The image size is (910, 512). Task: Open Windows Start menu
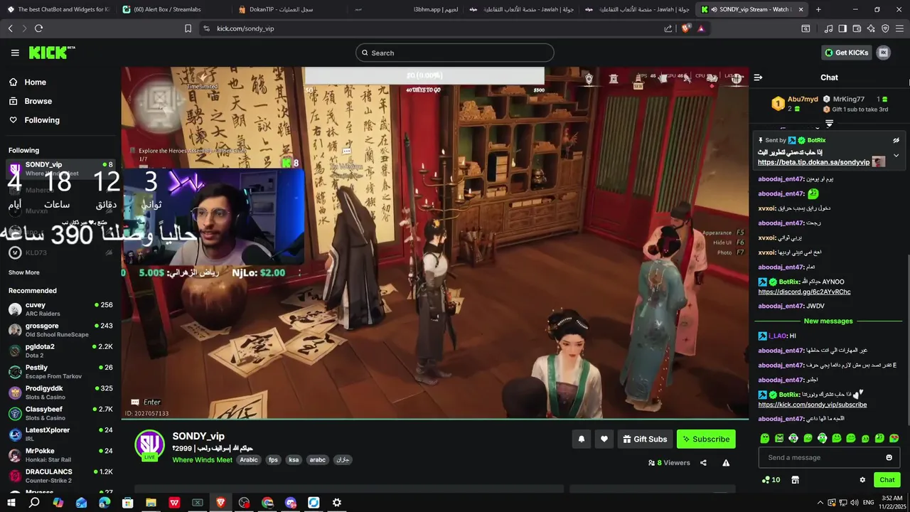point(11,503)
